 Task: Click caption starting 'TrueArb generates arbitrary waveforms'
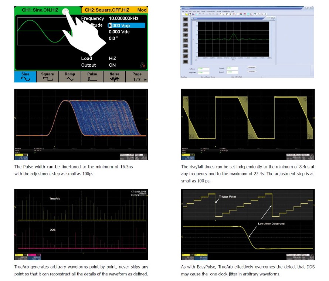(81, 270)
